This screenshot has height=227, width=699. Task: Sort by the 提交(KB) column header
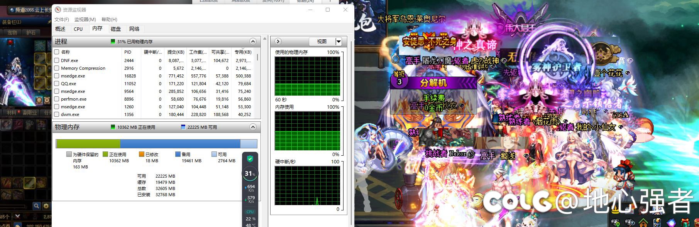click(176, 52)
